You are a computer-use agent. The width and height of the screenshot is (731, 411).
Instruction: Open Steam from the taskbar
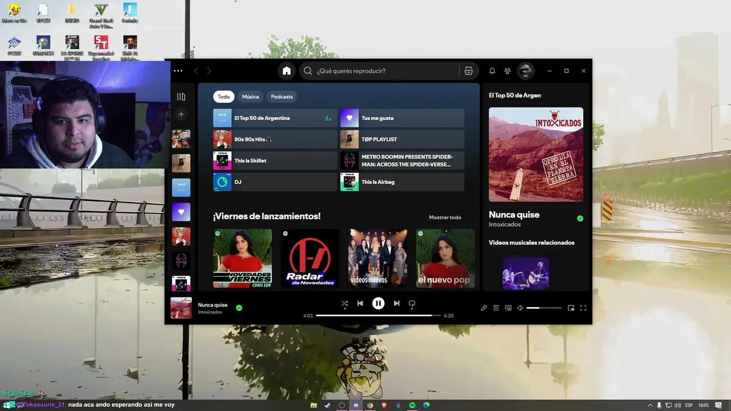[328, 405]
